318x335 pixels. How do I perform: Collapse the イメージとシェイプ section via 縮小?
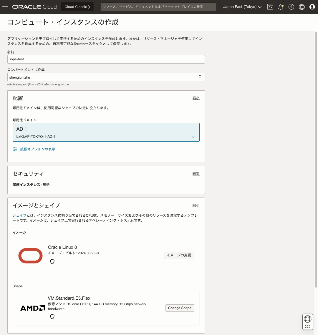click(x=196, y=205)
